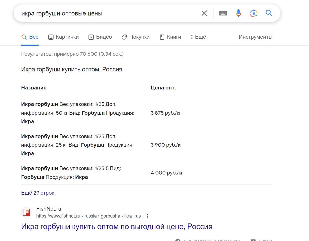Open the on-screen keyboard input tool
Screen dimensions: 309x241
pyautogui.click(x=223, y=13)
